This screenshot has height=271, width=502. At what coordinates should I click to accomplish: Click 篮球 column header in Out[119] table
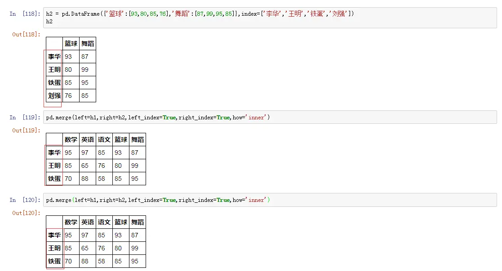pyautogui.click(x=121, y=140)
